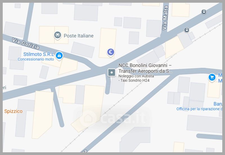Select the blue shopping cart store marker
Screen dimensions: 225x155
(212, 77)
